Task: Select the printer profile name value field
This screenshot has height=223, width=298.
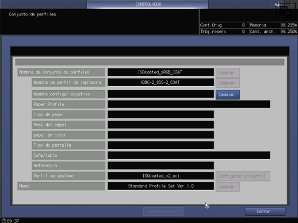Action: point(161,82)
